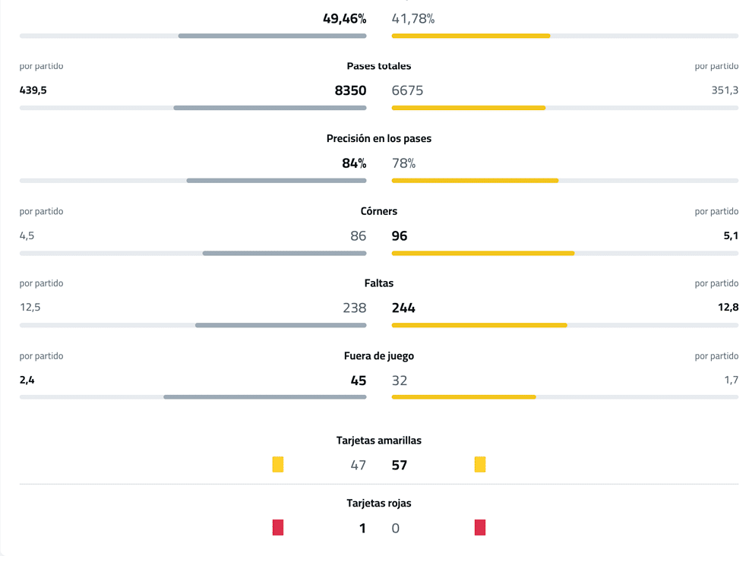Click the 57 yellow cards value
The height and width of the screenshot is (562, 749).
point(400,465)
